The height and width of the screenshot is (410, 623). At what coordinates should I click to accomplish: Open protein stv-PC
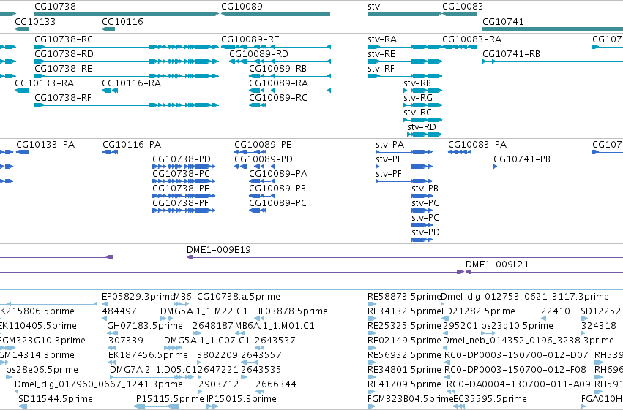coord(425,218)
